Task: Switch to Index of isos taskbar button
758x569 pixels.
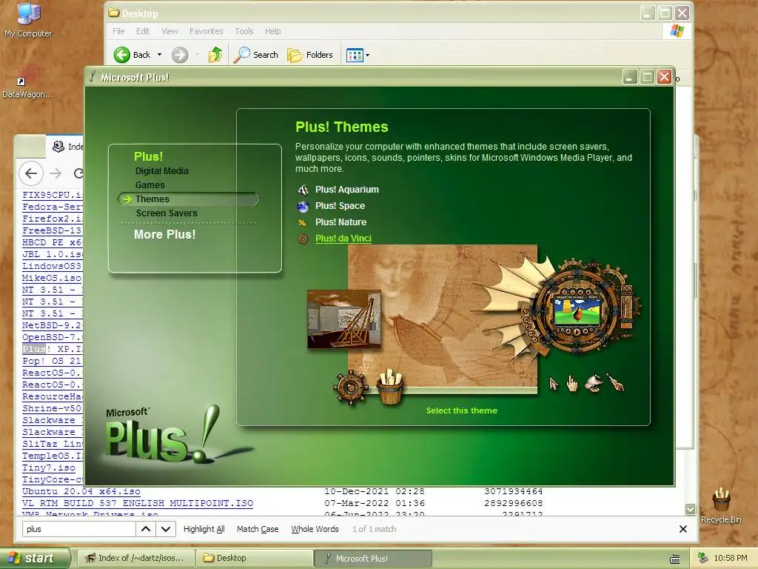Action: tap(136, 558)
